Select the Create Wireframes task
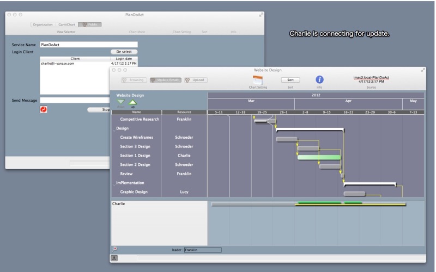Viewport: 436px width, 272px height. [x=137, y=138]
